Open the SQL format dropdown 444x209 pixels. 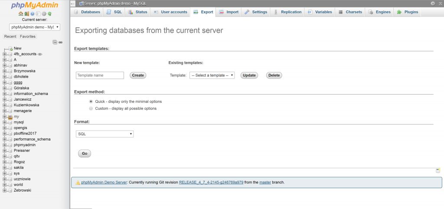[104, 134]
